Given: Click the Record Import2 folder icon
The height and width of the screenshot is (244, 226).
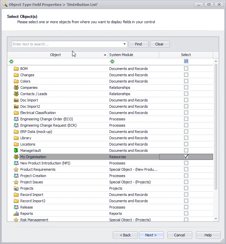Looking at the screenshot, I should pyautogui.click(x=16, y=201).
